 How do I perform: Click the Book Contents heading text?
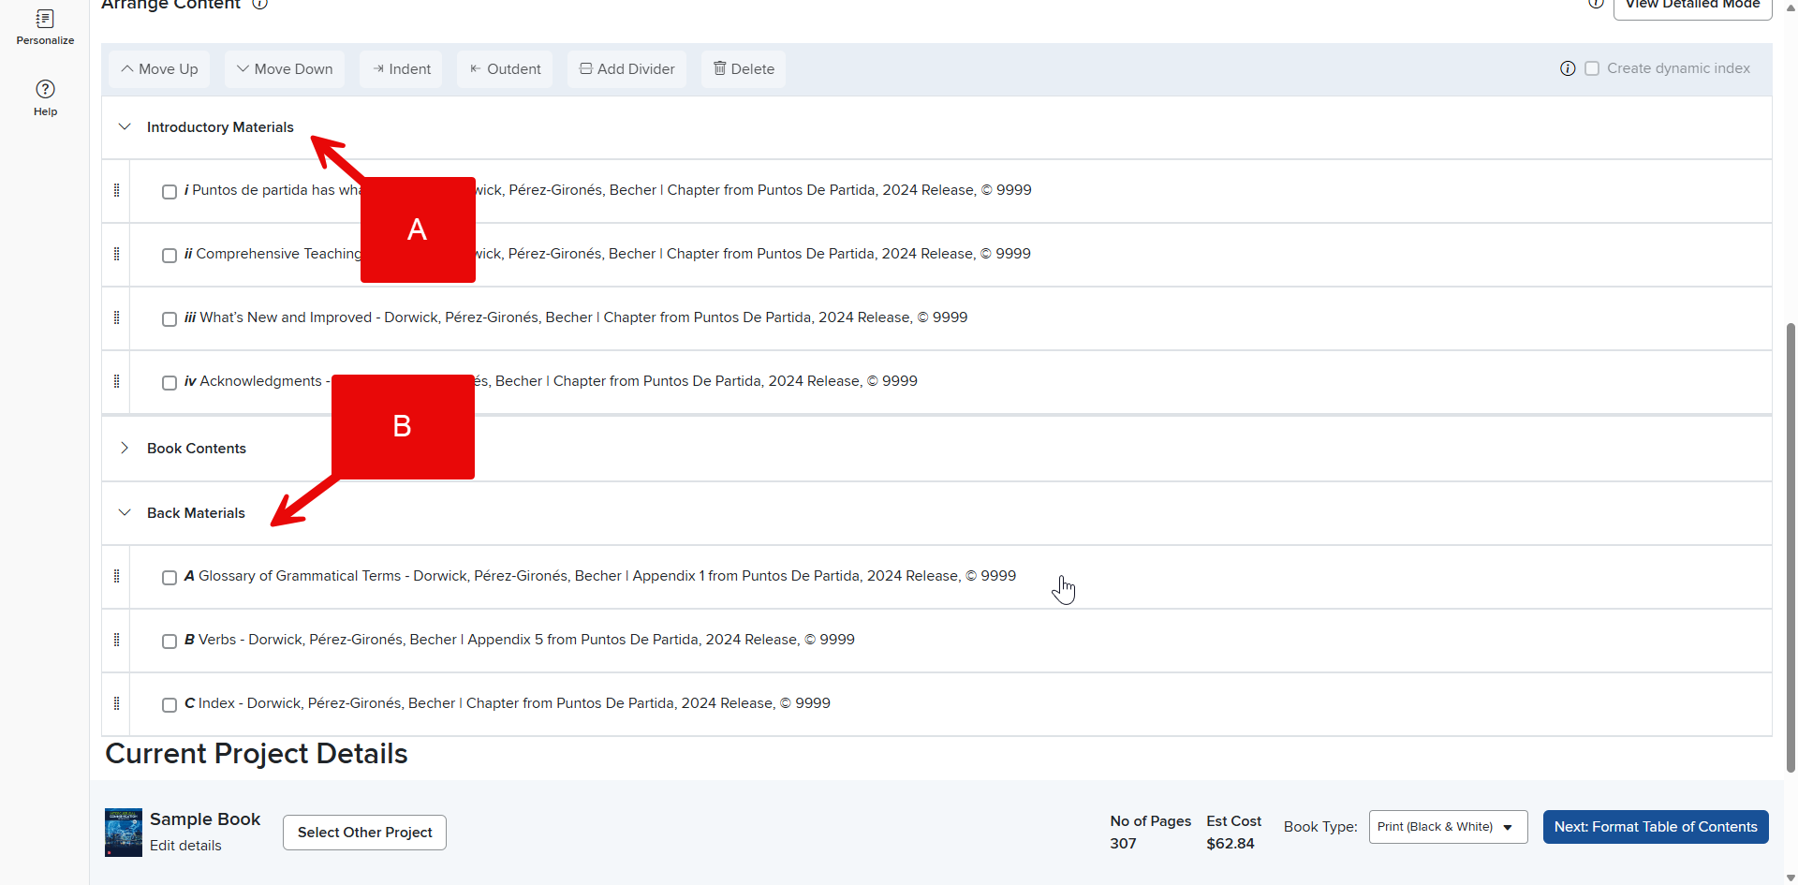197,449
